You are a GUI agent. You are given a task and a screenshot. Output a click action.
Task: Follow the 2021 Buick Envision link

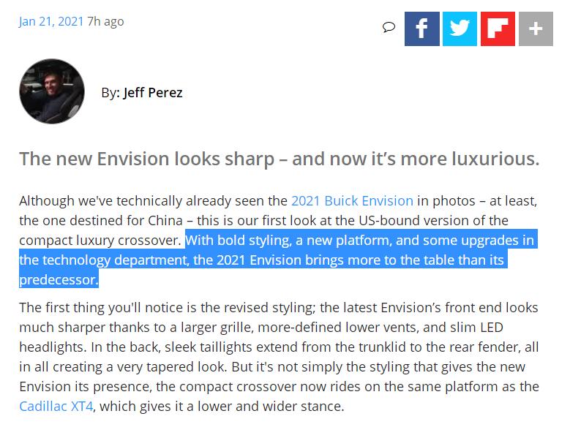(x=352, y=200)
